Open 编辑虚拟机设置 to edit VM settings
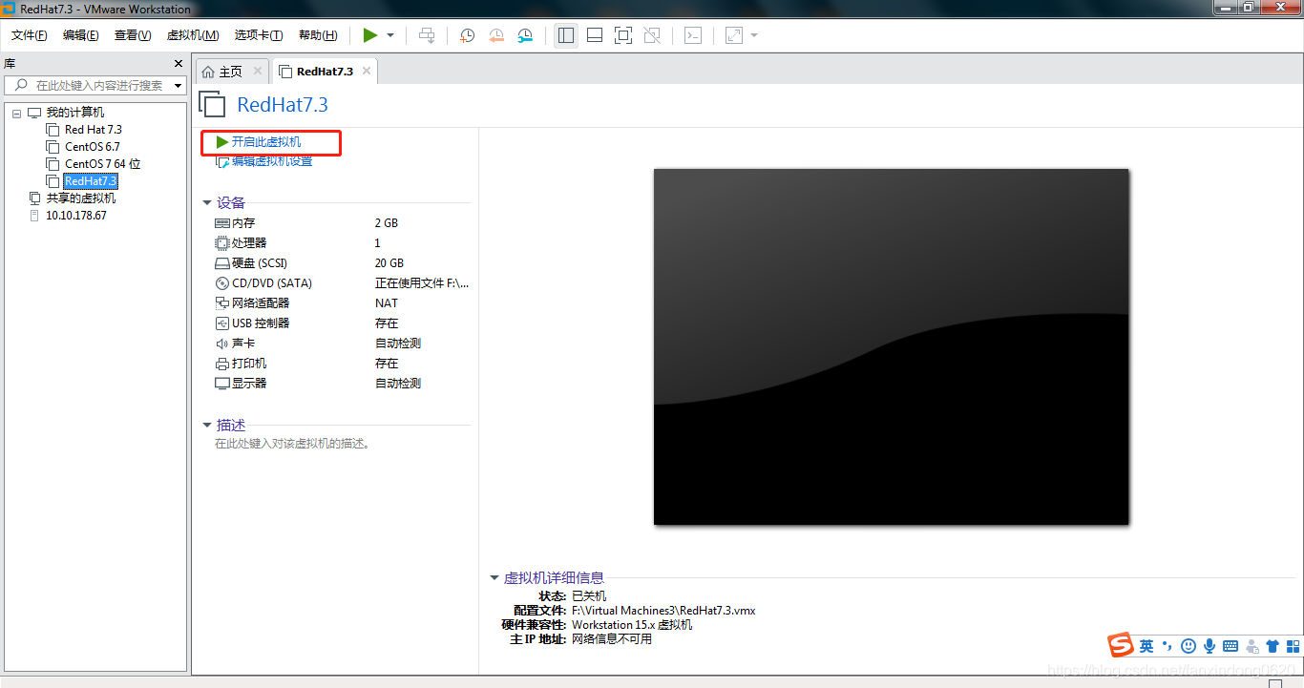The image size is (1304, 688). tap(276, 161)
